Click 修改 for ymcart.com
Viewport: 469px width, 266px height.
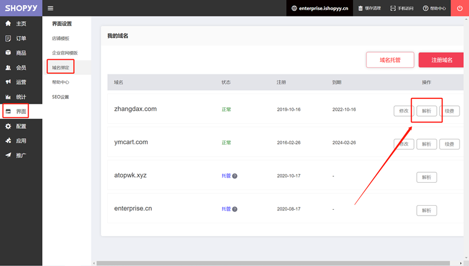(404, 144)
